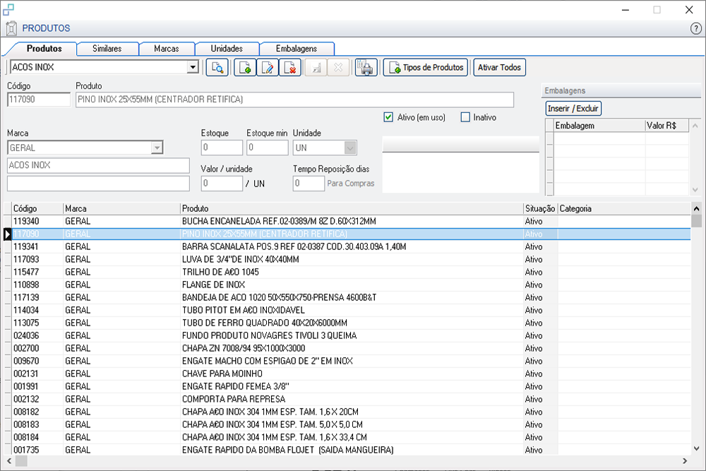Click the new product icon with plus

coord(245,68)
